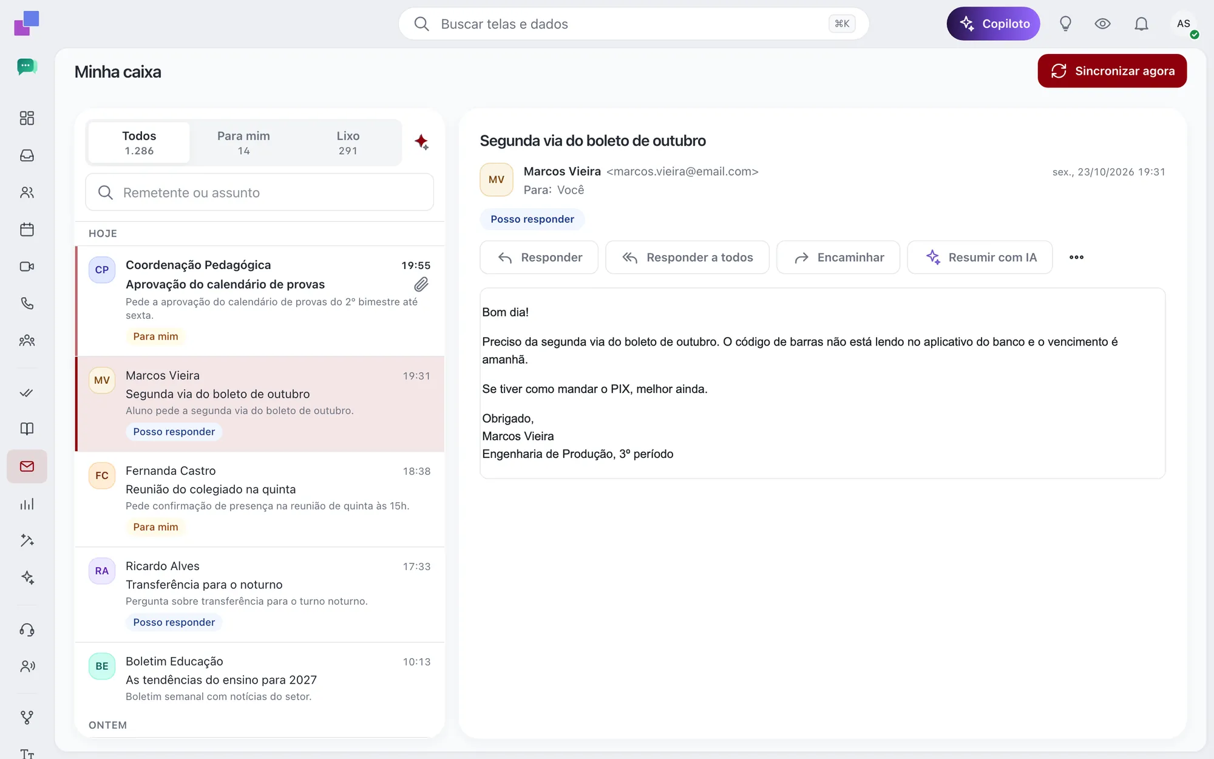1214x759 pixels.
Task: Open the bar chart reports icon
Action: pyautogui.click(x=27, y=504)
